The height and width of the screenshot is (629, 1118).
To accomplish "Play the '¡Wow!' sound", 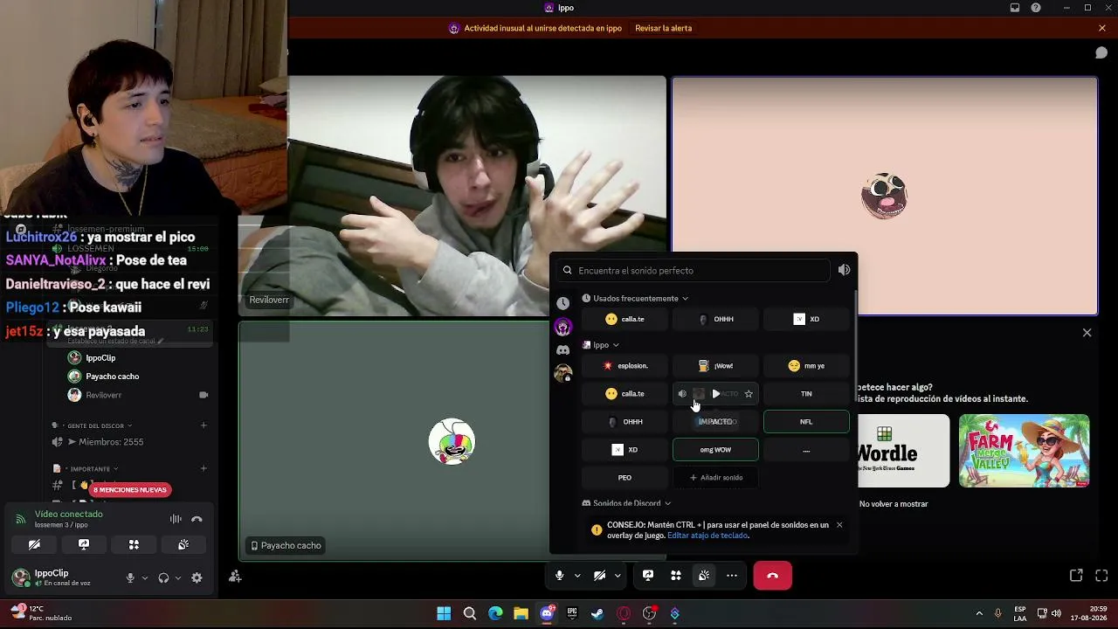I will click(x=715, y=366).
